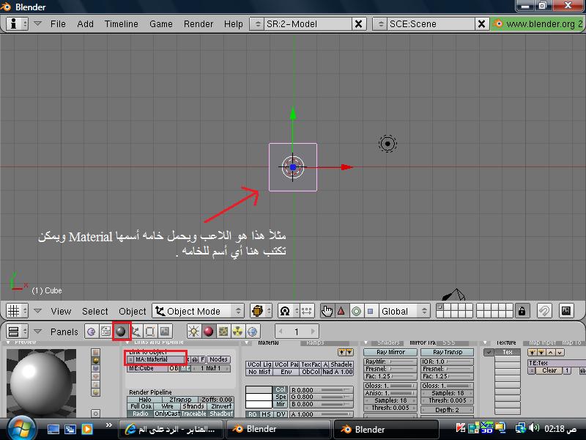The width and height of the screenshot is (586, 440).
Task: Adjust the A 1.000 alpha slider
Action: [x=322, y=414]
